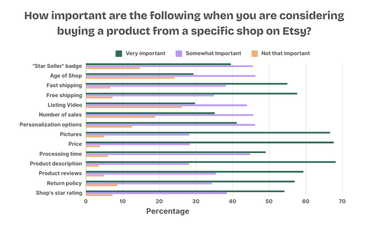Click the orange Not that important legend swatch
The image size is (376, 225).
point(255,53)
